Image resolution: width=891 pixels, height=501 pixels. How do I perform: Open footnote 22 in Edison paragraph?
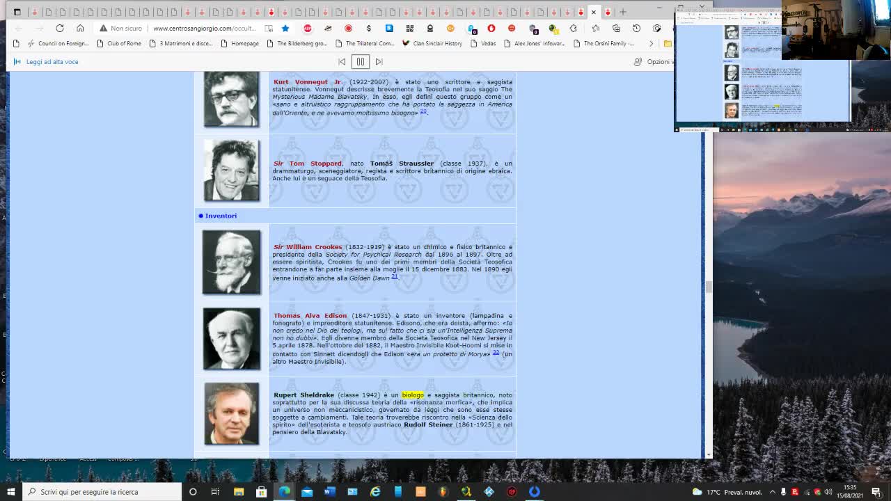[496, 352]
